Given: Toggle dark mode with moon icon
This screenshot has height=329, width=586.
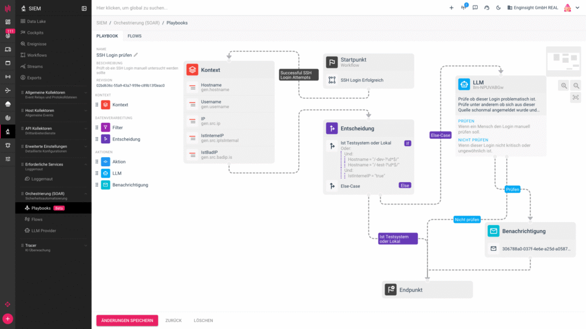Looking at the screenshot, I should (498, 8).
